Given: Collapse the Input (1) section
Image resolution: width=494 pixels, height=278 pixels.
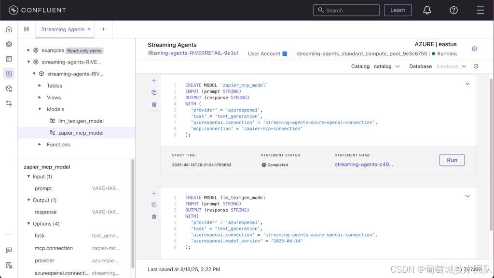Looking at the screenshot, I should (28, 177).
